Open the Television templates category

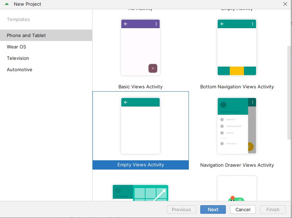(46, 58)
